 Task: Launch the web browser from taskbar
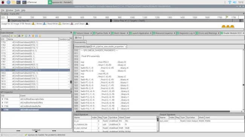click(8, 2)
